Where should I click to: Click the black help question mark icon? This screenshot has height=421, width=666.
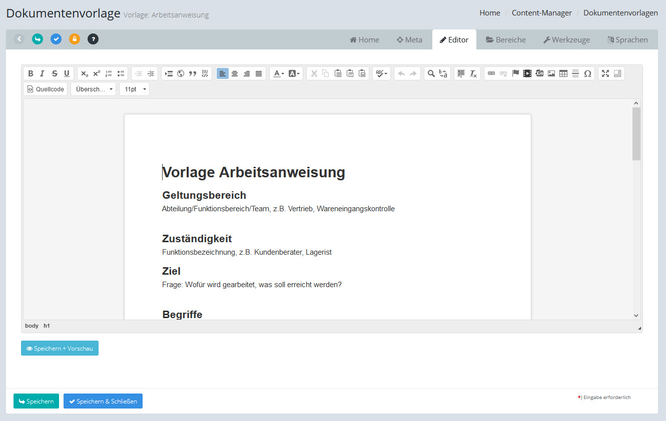tap(93, 39)
